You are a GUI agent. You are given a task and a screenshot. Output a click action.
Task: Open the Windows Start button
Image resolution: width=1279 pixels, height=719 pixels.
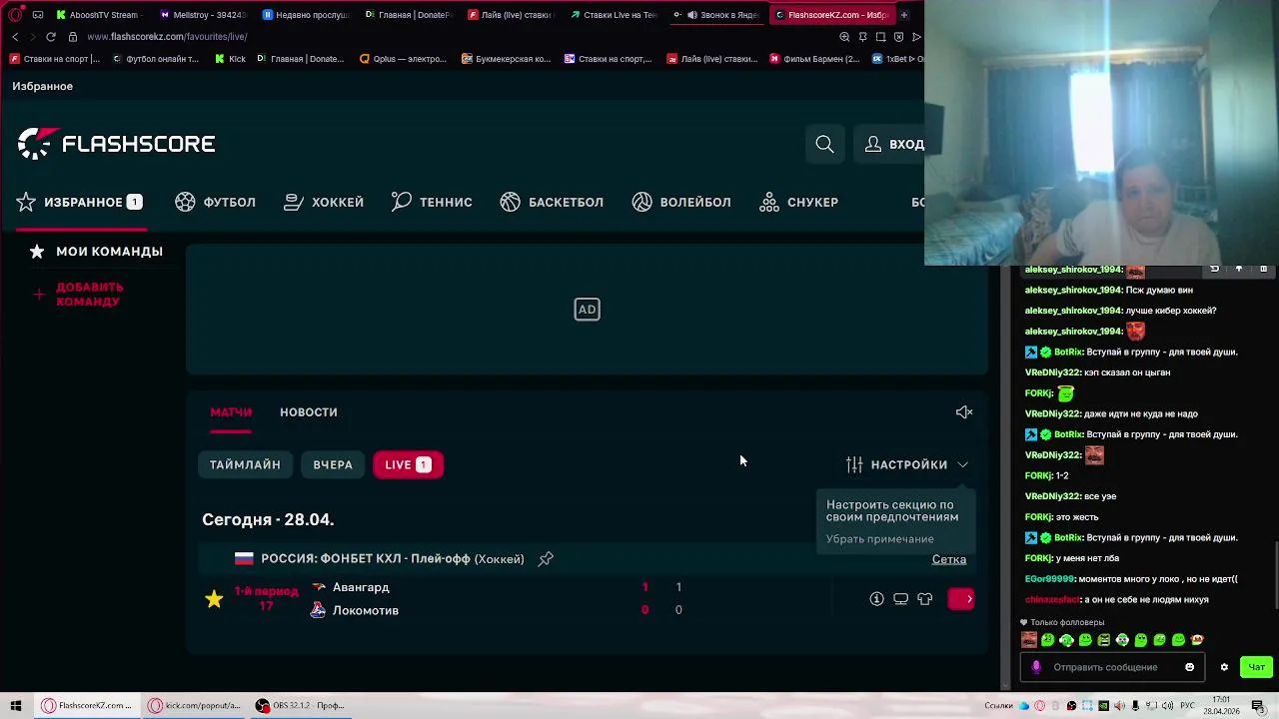[16, 706]
